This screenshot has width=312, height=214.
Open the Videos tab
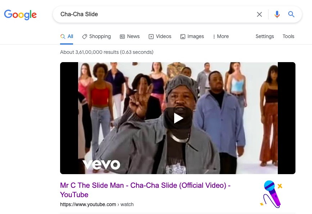[160, 37]
